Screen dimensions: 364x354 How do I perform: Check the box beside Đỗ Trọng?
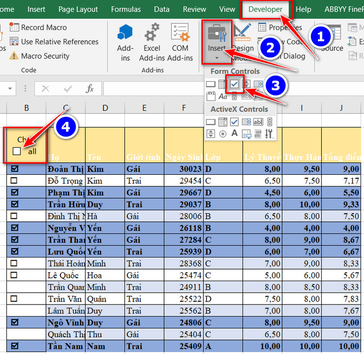click(15, 181)
